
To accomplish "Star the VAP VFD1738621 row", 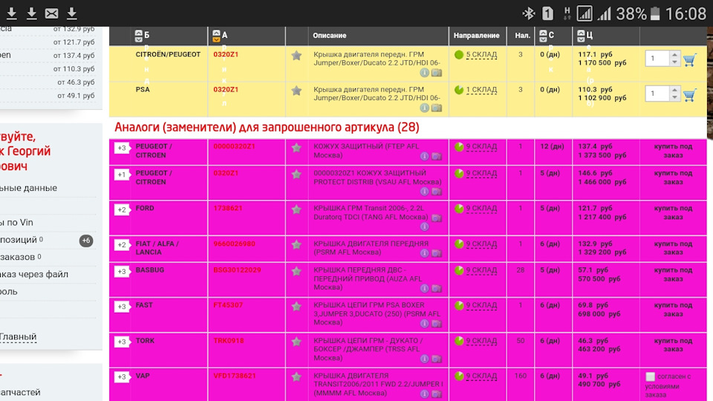I will point(296,377).
